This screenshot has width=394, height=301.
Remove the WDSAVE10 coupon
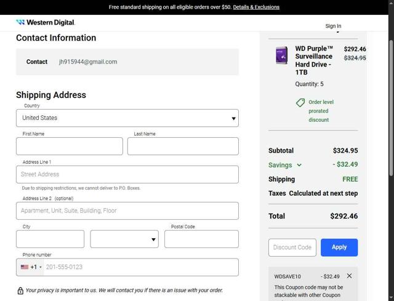349,276
